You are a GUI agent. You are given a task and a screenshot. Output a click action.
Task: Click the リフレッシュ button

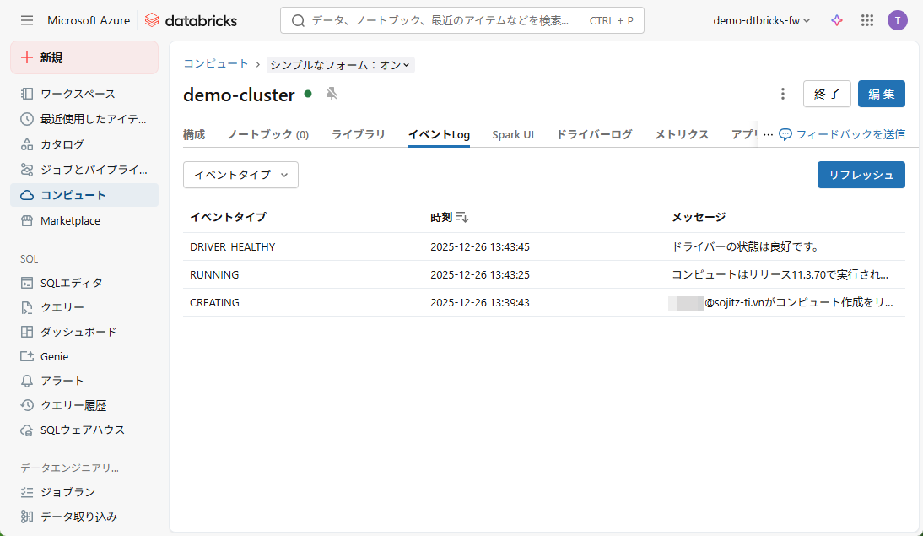coord(861,175)
